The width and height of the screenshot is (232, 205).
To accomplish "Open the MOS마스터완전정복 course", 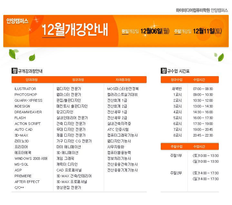I will pos(123,89).
